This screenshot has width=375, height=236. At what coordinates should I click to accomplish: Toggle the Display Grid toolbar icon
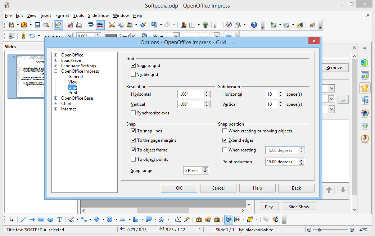(x=217, y=25)
